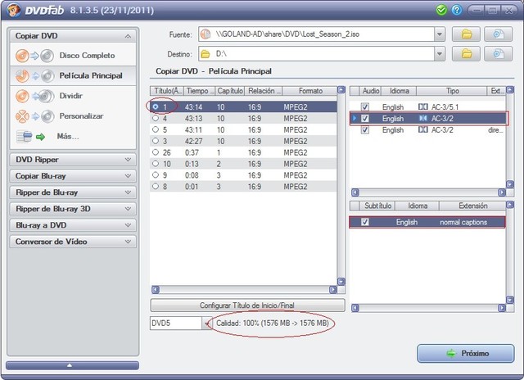Click Configurar Título de Inicio/Final button
The width and height of the screenshot is (524, 380).
click(x=247, y=305)
